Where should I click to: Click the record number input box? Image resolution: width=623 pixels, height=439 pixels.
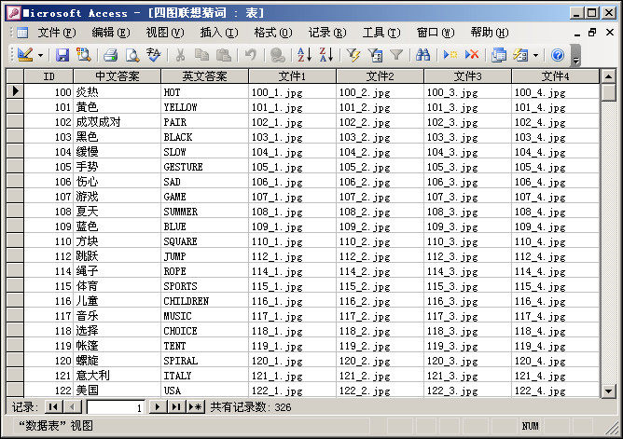116,407
